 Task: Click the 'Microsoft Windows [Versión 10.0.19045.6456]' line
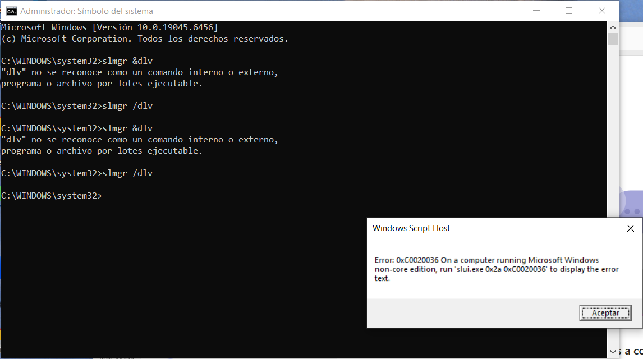[109, 27]
